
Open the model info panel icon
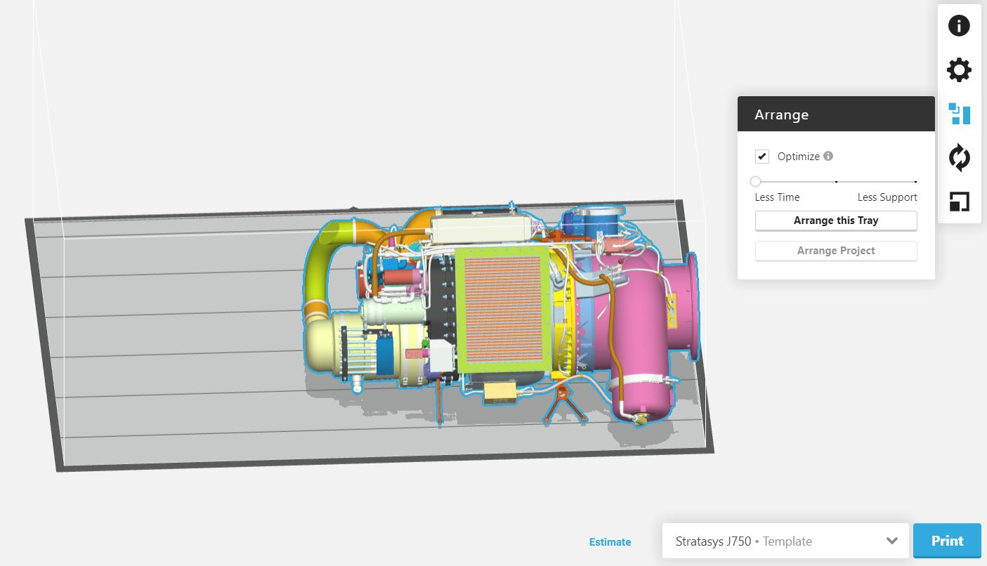click(959, 26)
